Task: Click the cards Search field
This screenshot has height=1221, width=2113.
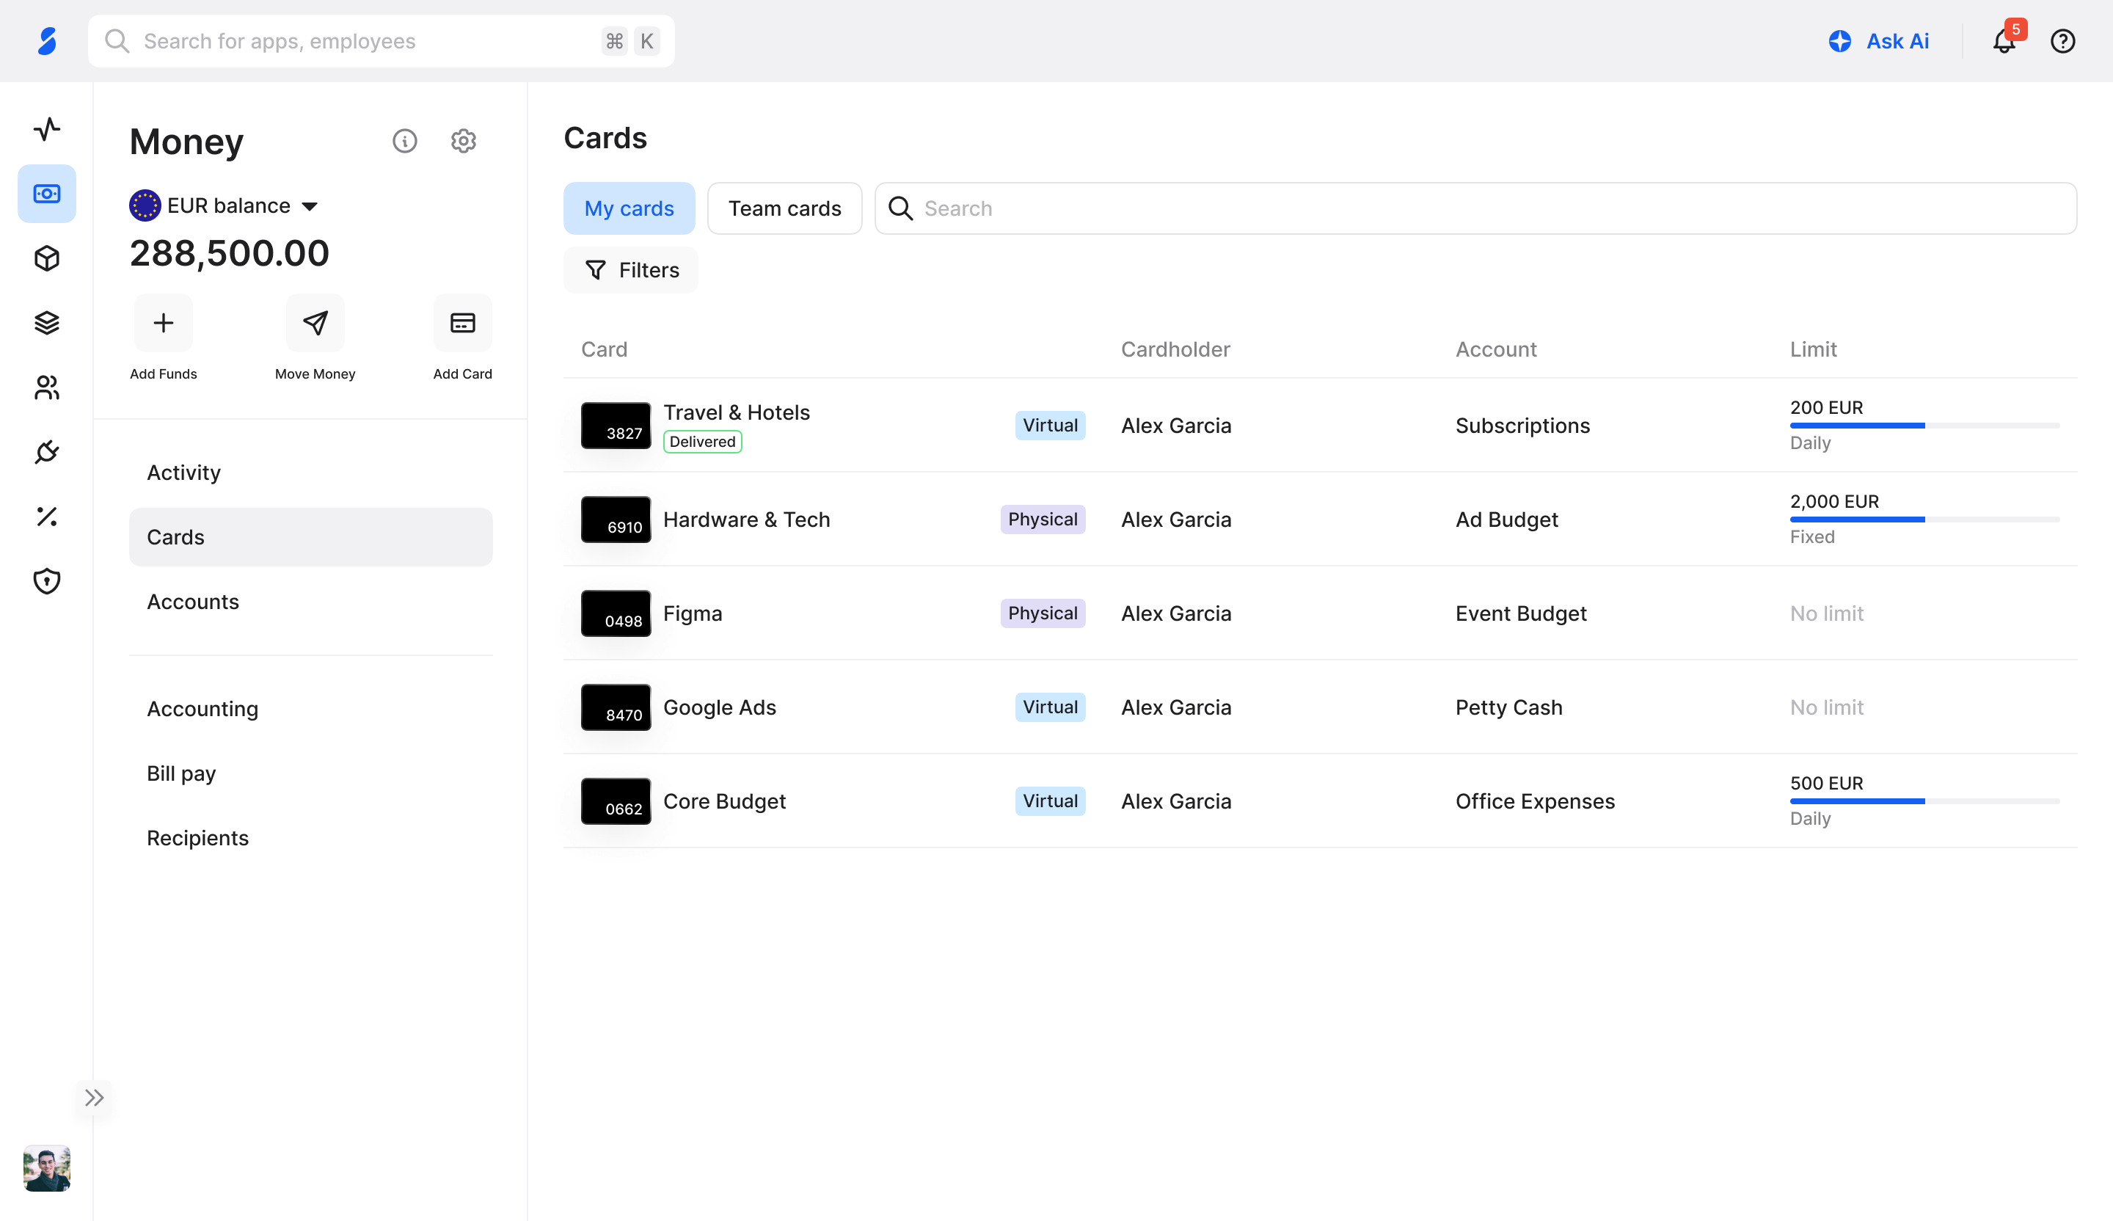Action: (x=1475, y=208)
